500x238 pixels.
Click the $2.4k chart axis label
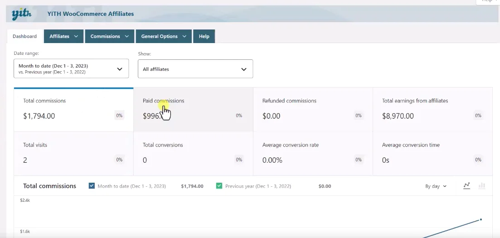[25, 200]
